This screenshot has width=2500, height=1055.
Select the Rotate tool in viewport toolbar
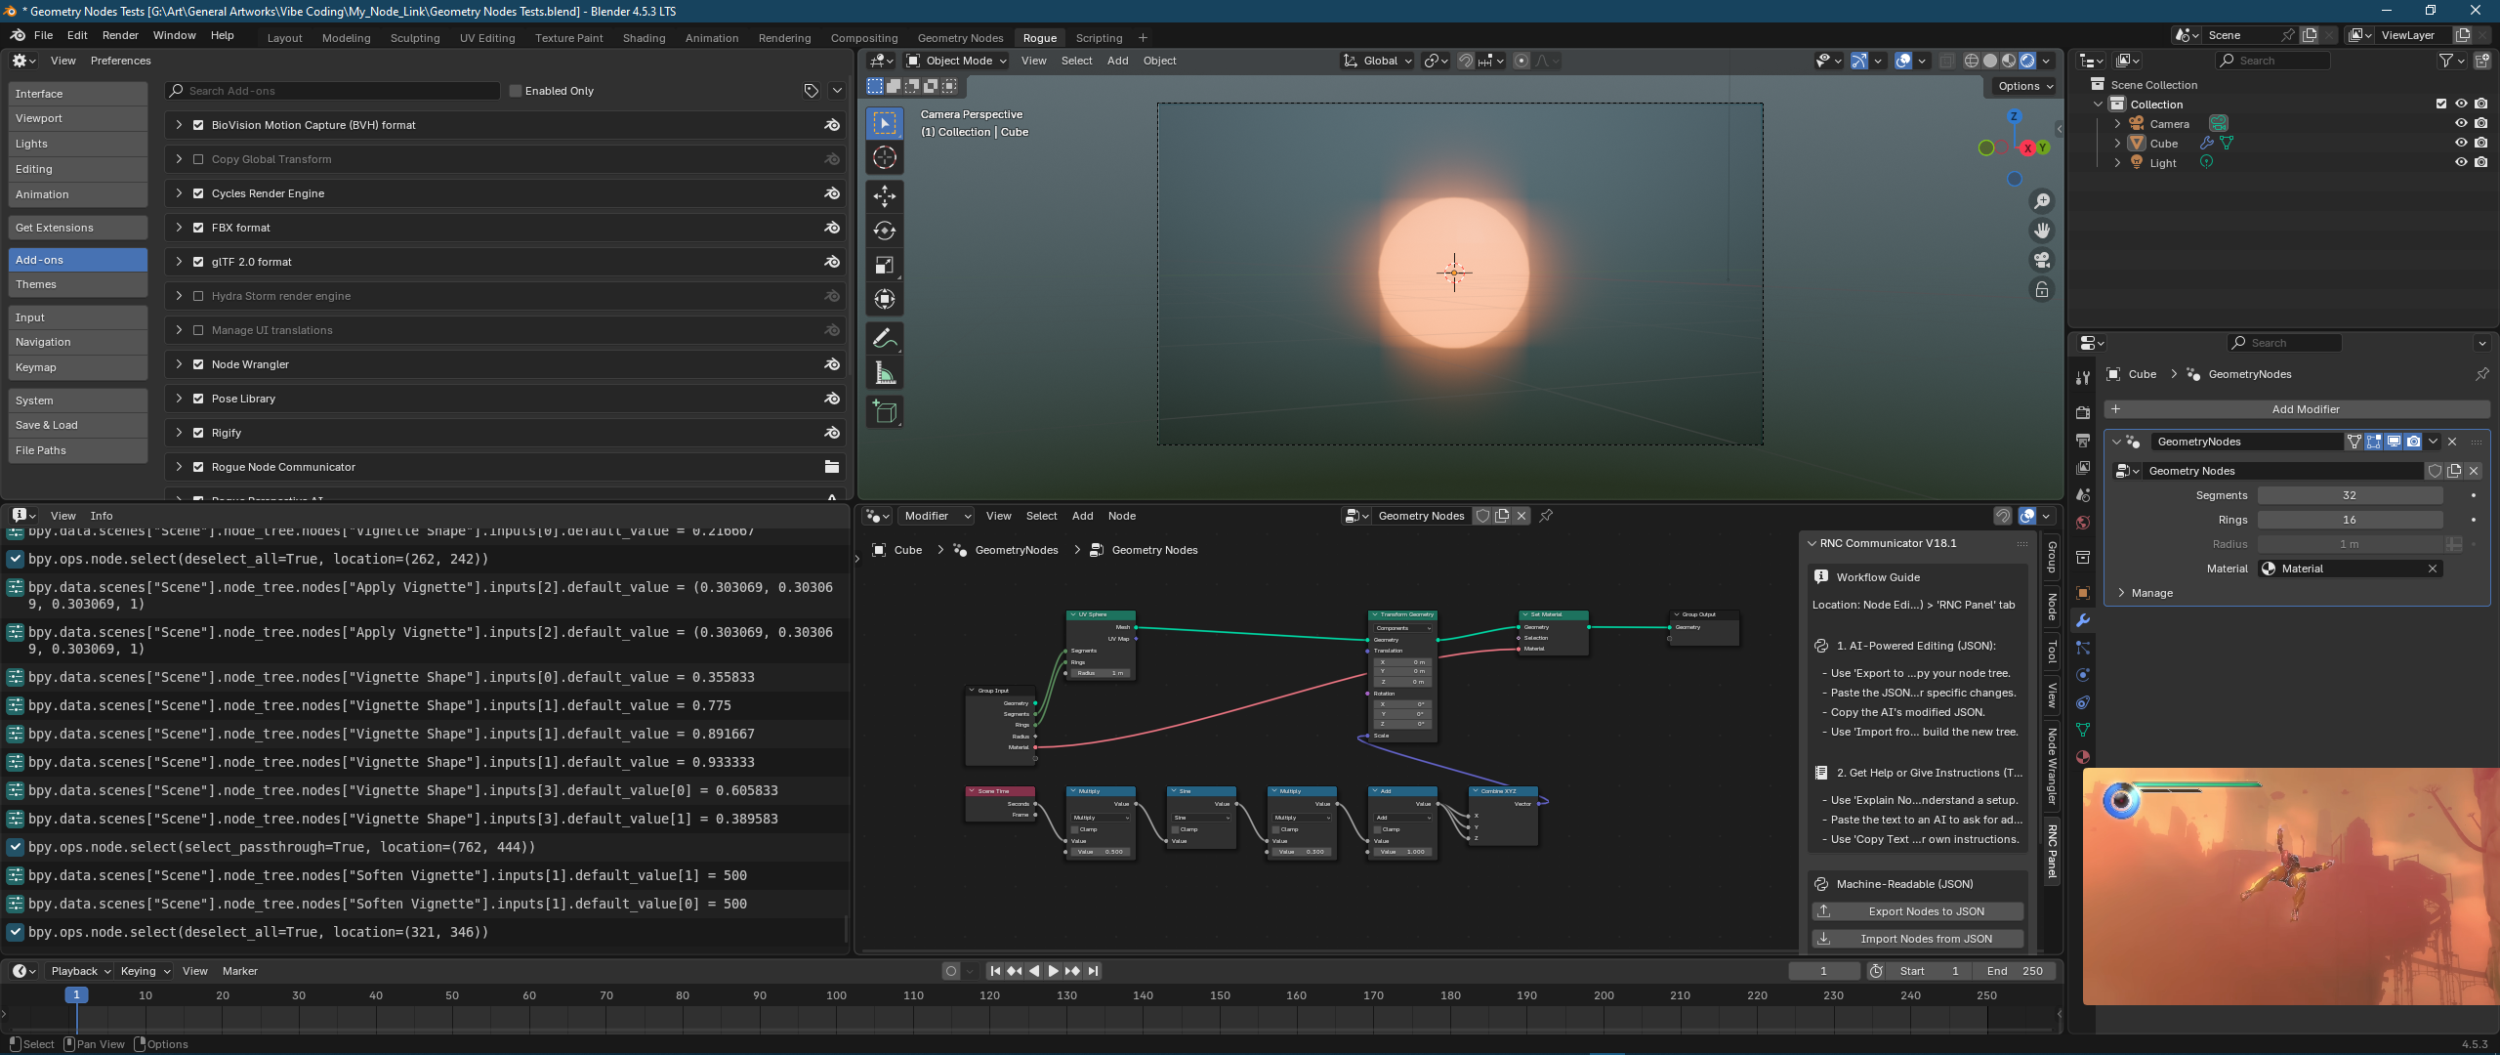[885, 231]
